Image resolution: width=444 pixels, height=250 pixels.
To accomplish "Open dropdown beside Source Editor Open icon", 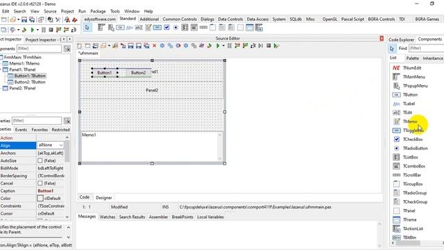I will pos(109,46).
